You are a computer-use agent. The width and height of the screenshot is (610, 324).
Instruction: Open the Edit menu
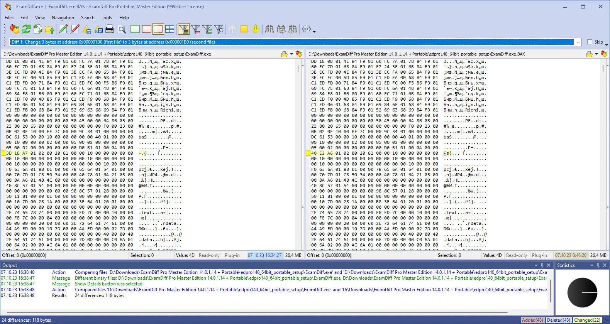click(x=24, y=18)
